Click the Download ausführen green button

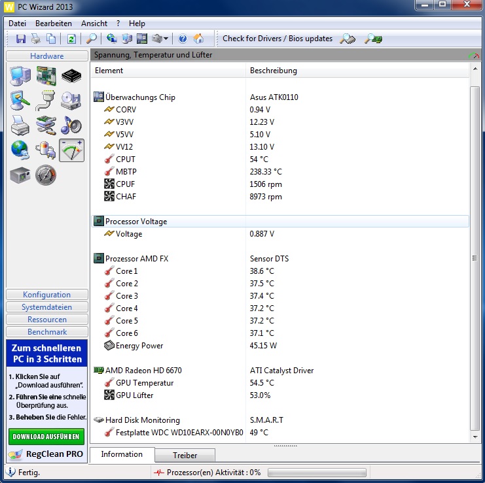[46, 437]
